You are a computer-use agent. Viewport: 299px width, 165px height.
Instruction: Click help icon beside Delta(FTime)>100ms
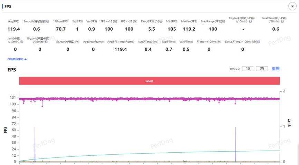coord(258,42)
